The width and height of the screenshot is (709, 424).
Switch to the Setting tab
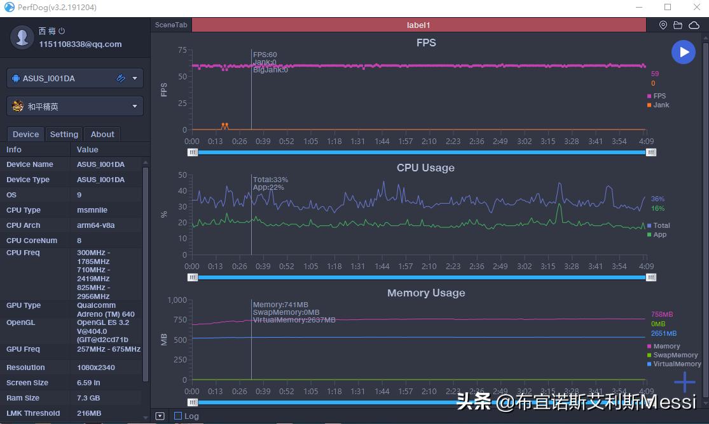64,134
